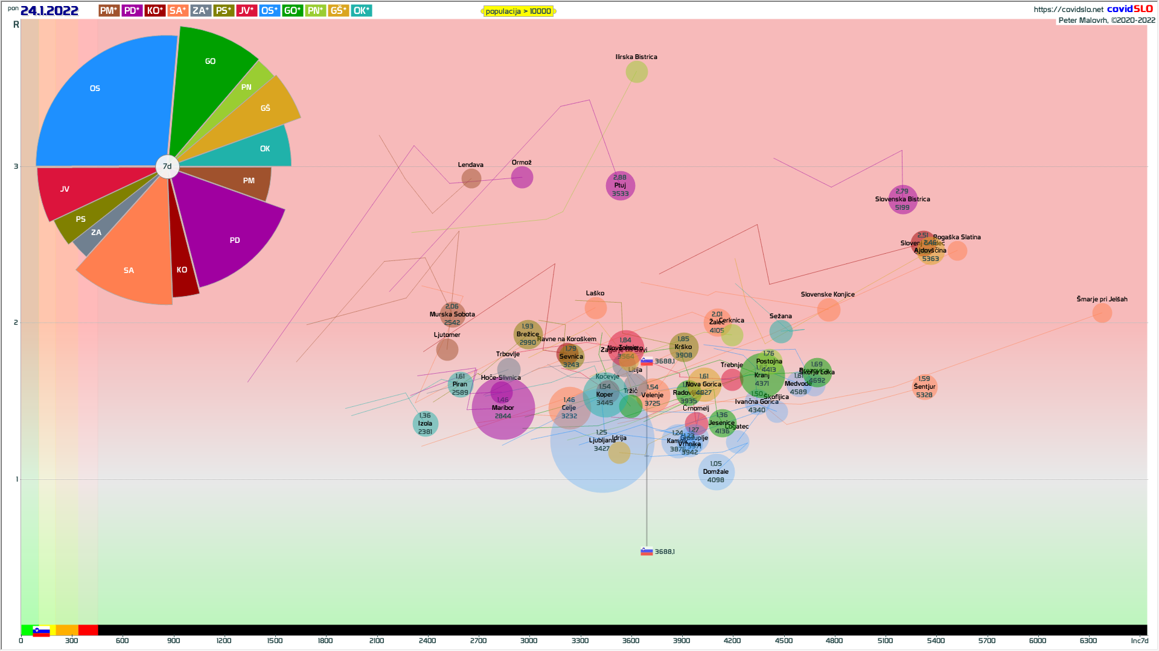Toggle the PM* region filter
This screenshot has height=651, width=1159.
coord(109,11)
